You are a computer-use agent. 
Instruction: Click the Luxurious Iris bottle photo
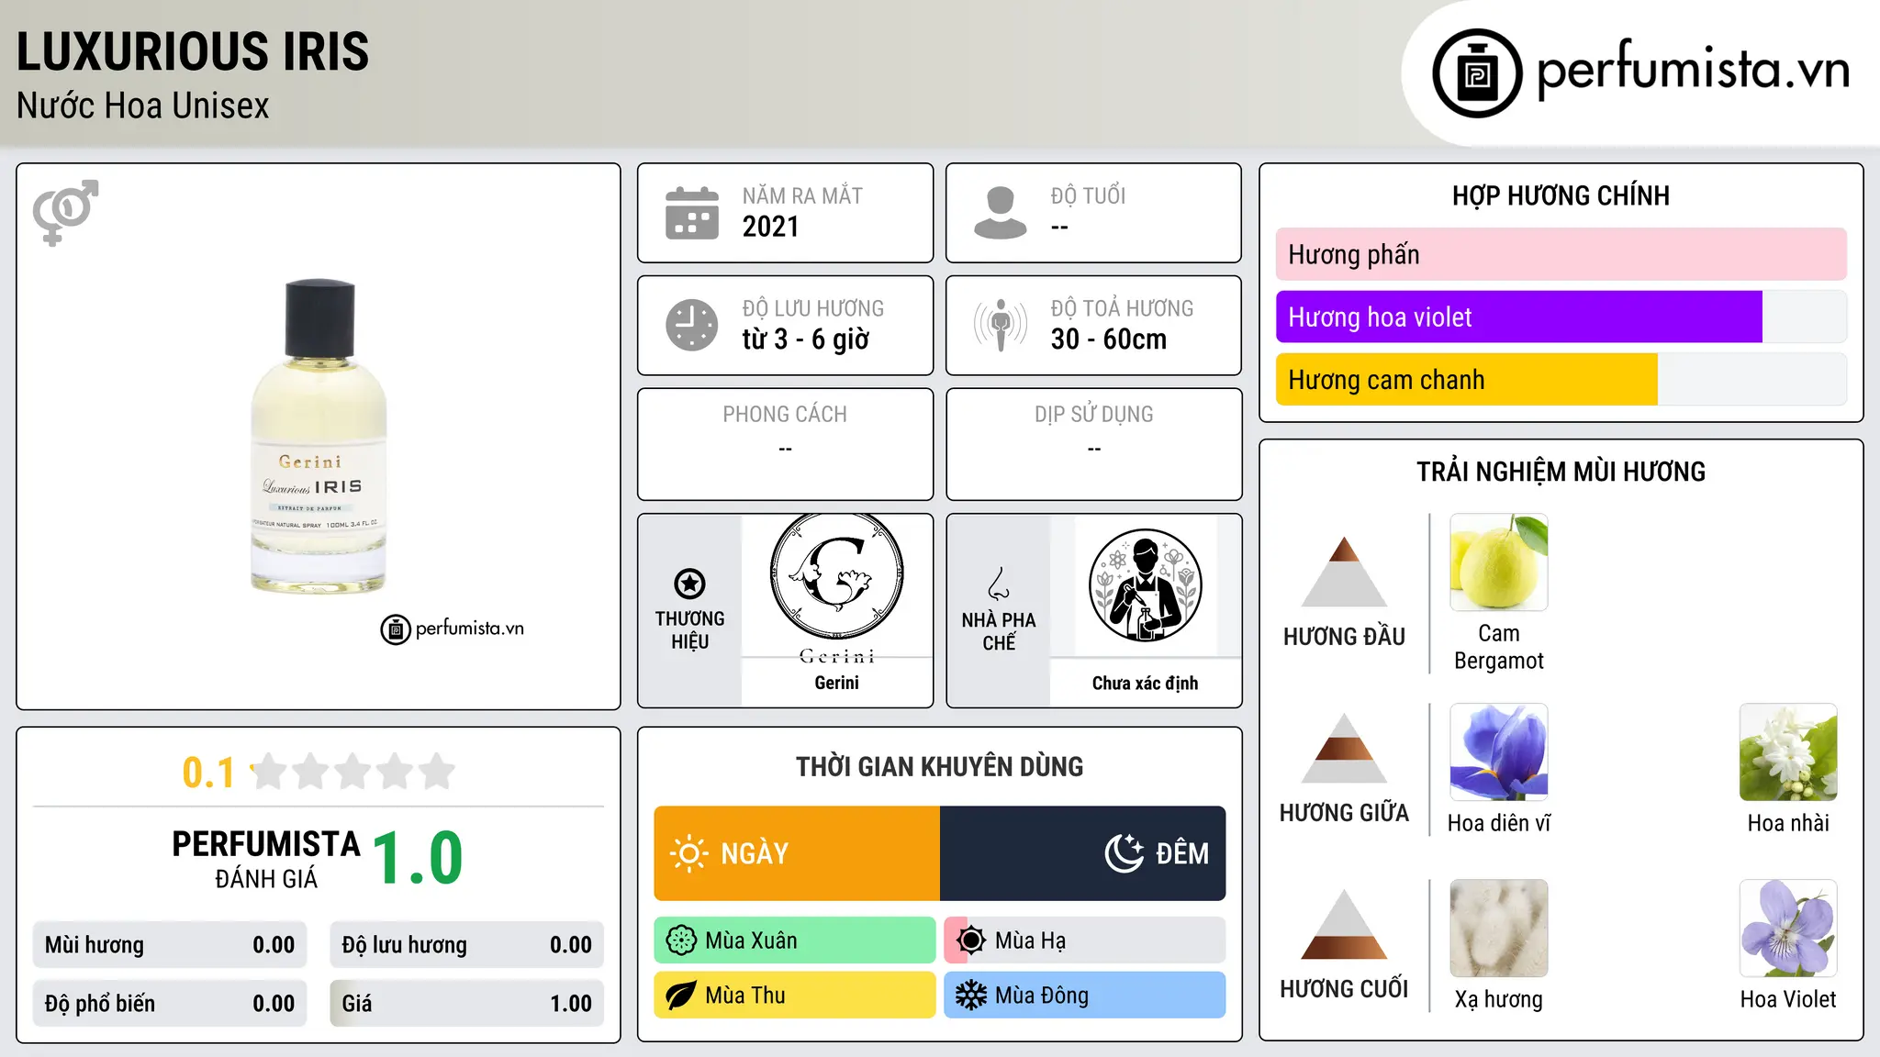tap(319, 436)
